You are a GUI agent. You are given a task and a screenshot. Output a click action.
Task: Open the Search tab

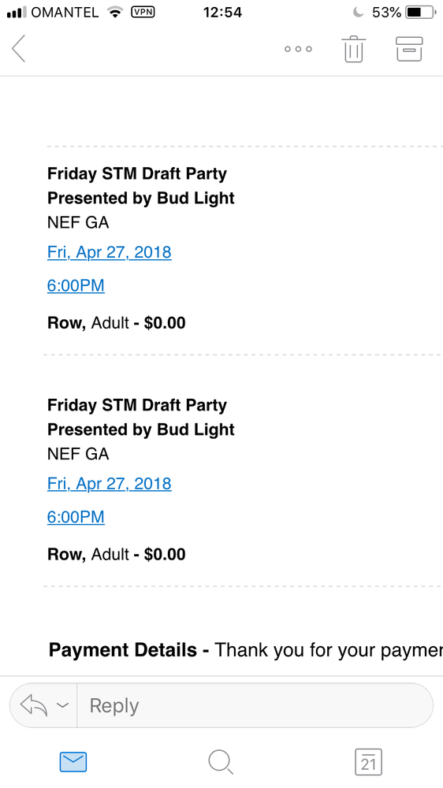[221, 762]
